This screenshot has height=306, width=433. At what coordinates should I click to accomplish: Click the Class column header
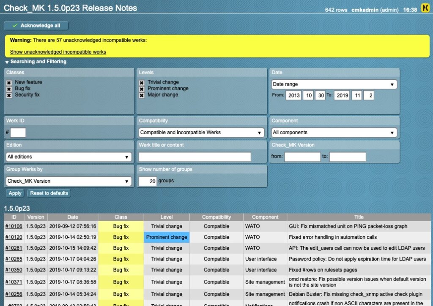[121, 217]
